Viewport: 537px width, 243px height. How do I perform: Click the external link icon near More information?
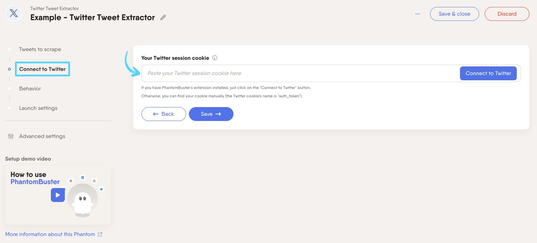(x=100, y=234)
